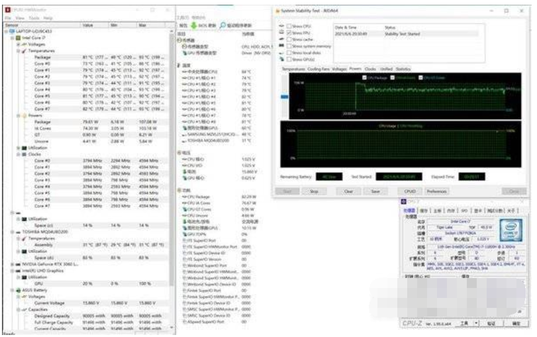Click the Intel UHD Graphics device icon

(18, 271)
